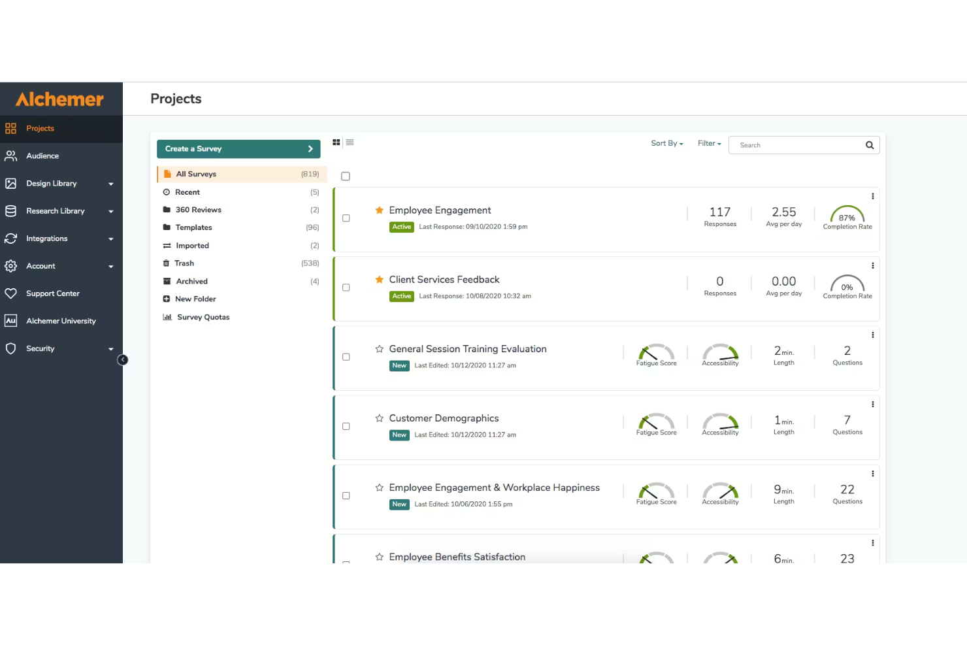Open the Alchemer University icon

[10, 320]
